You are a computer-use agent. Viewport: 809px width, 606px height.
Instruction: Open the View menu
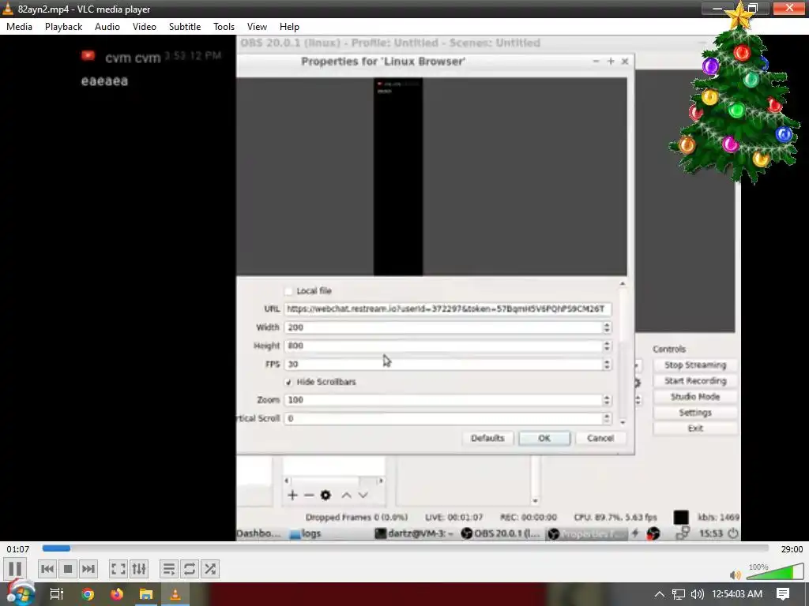[x=257, y=27]
